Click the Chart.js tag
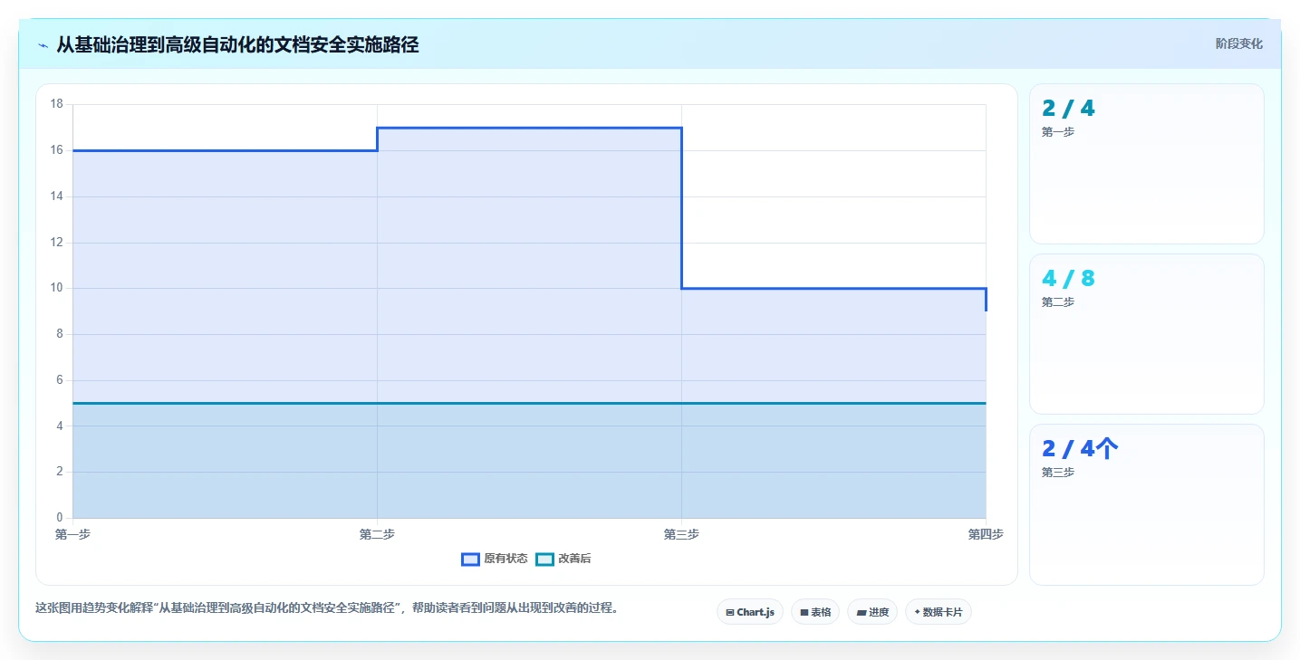The height and width of the screenshot is (660, 1300). click(x=750, y=612)
